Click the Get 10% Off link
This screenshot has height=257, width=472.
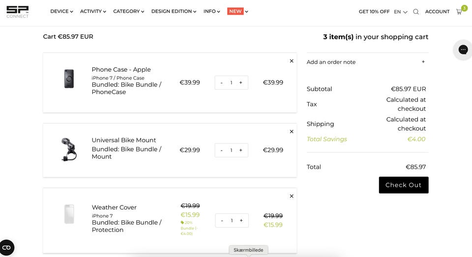click(x=374, y=12)
